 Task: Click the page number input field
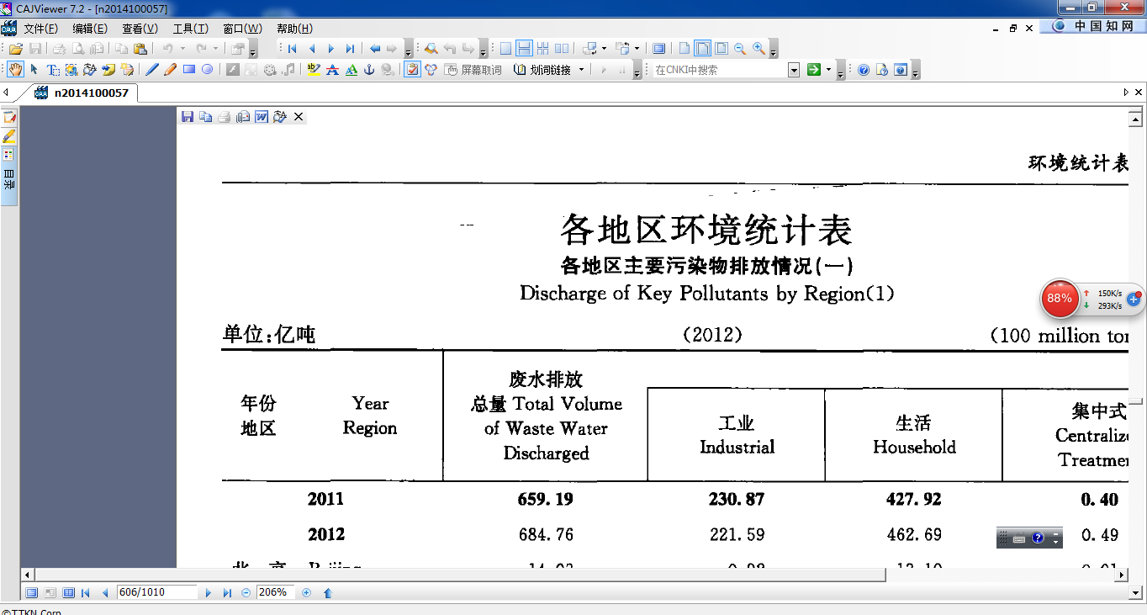click(156, 592)
